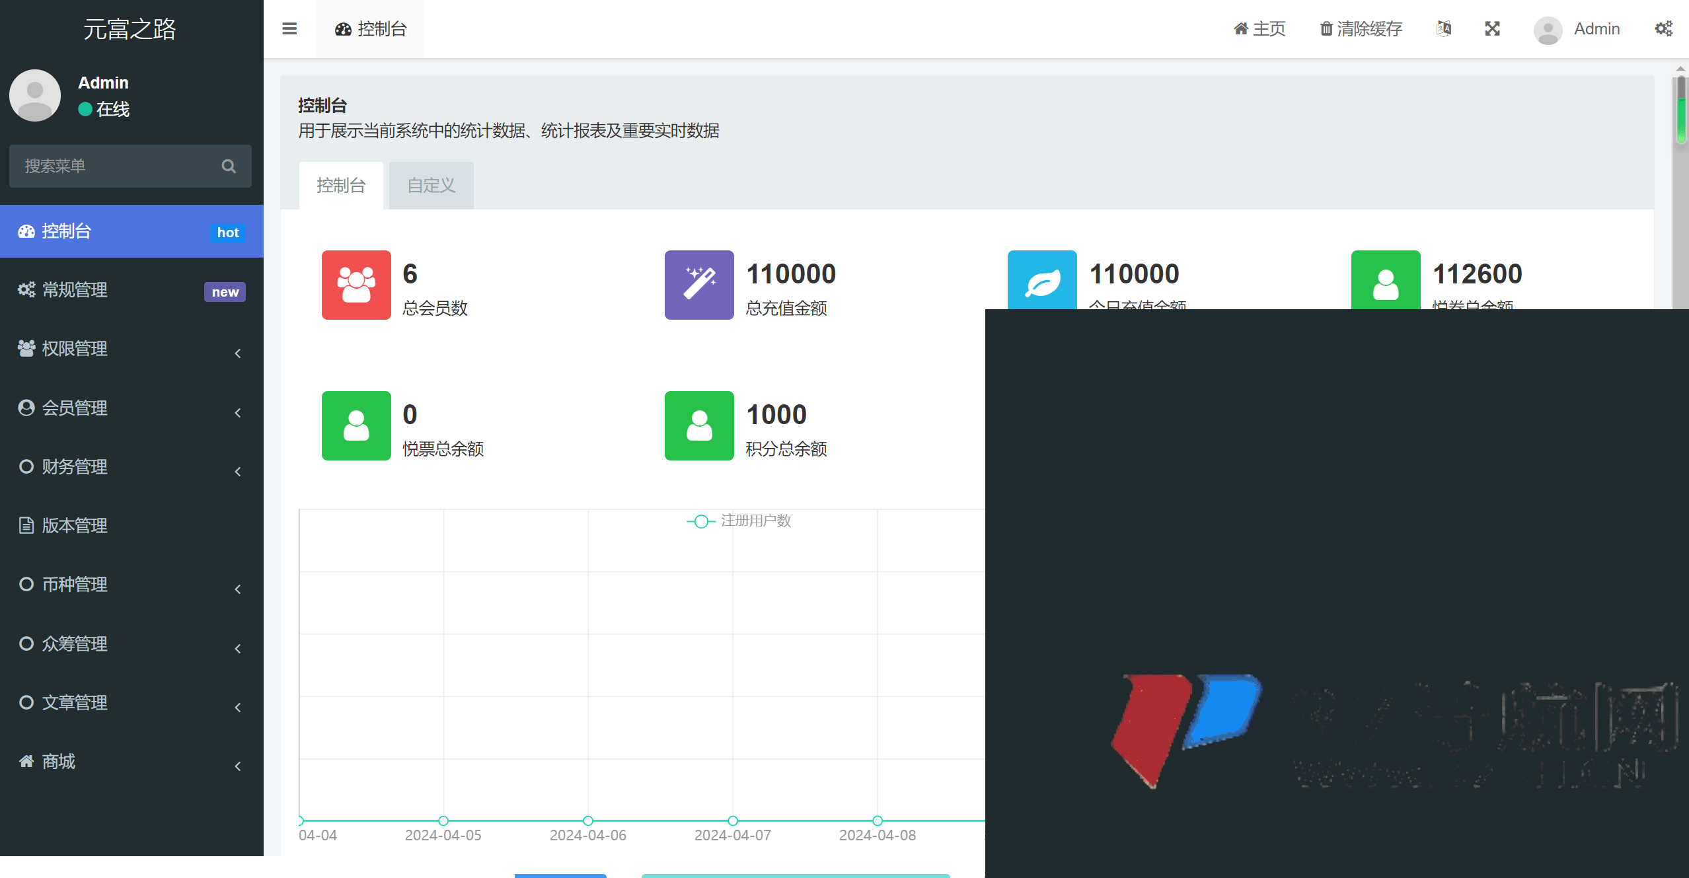The width and height of the screenshot is (1689, 878).
Task: Click the red total members icon
Action: pyautogui.click(x=356, y=285)
